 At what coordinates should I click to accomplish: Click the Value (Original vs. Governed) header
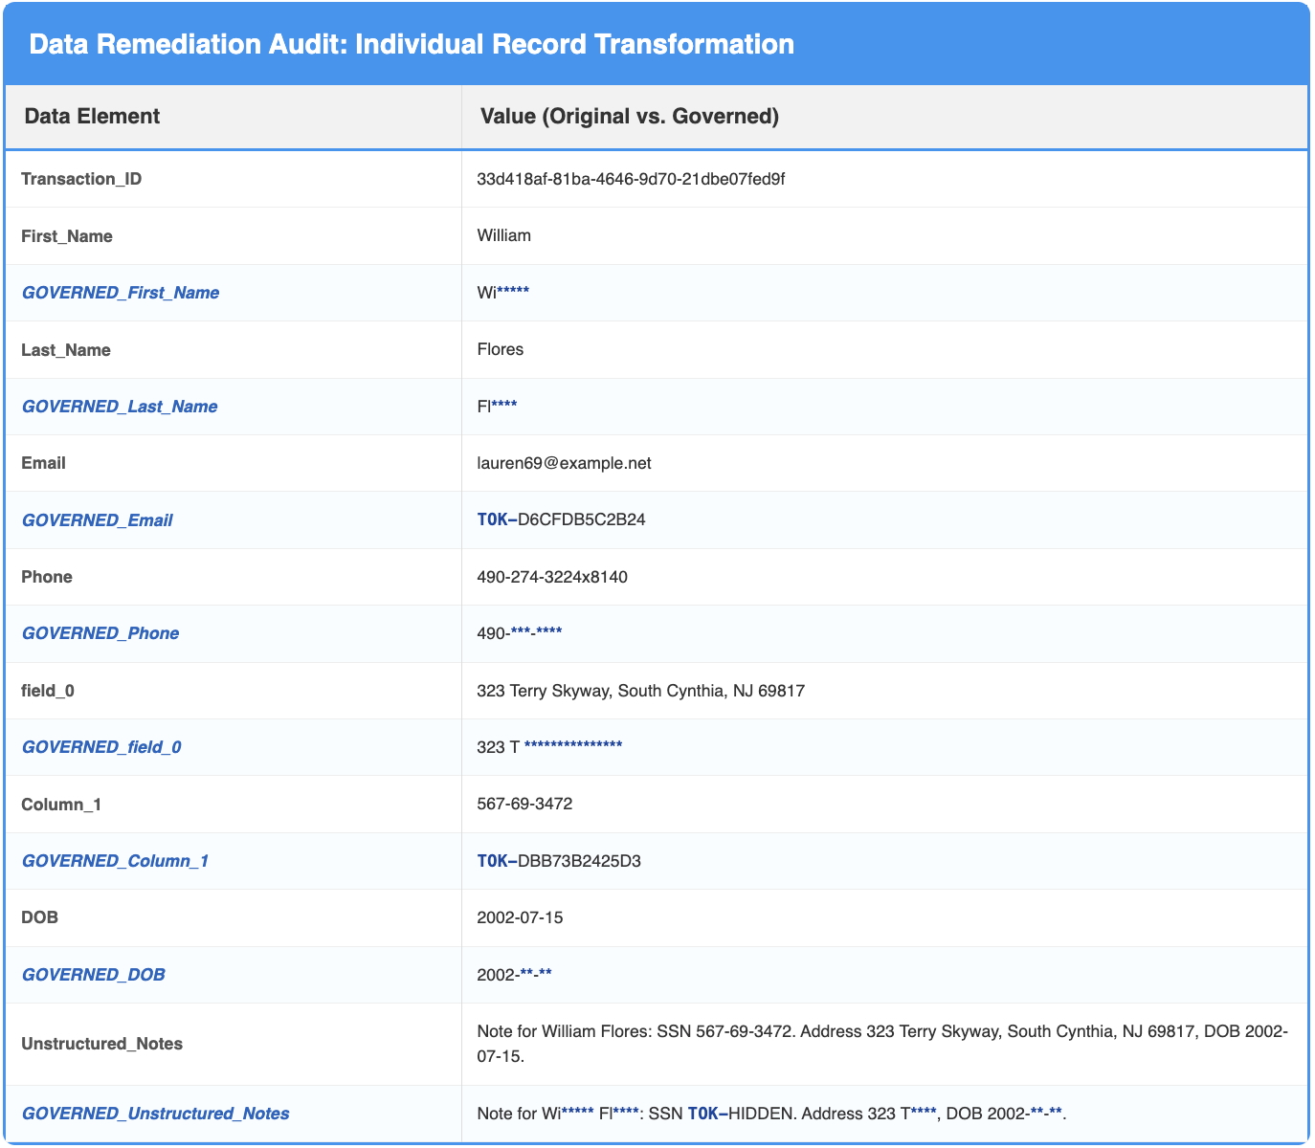click(x=627, y=116)
